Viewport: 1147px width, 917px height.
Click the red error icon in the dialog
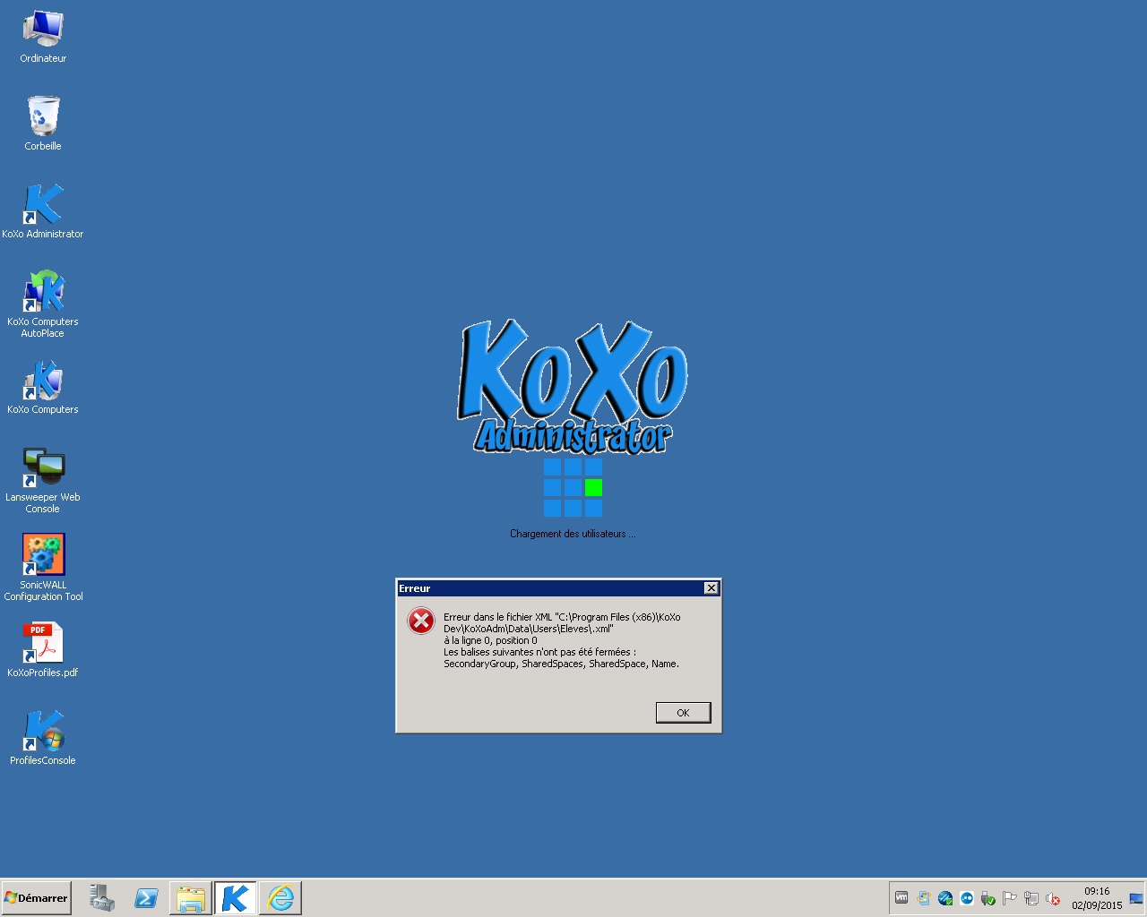point(421,621)
